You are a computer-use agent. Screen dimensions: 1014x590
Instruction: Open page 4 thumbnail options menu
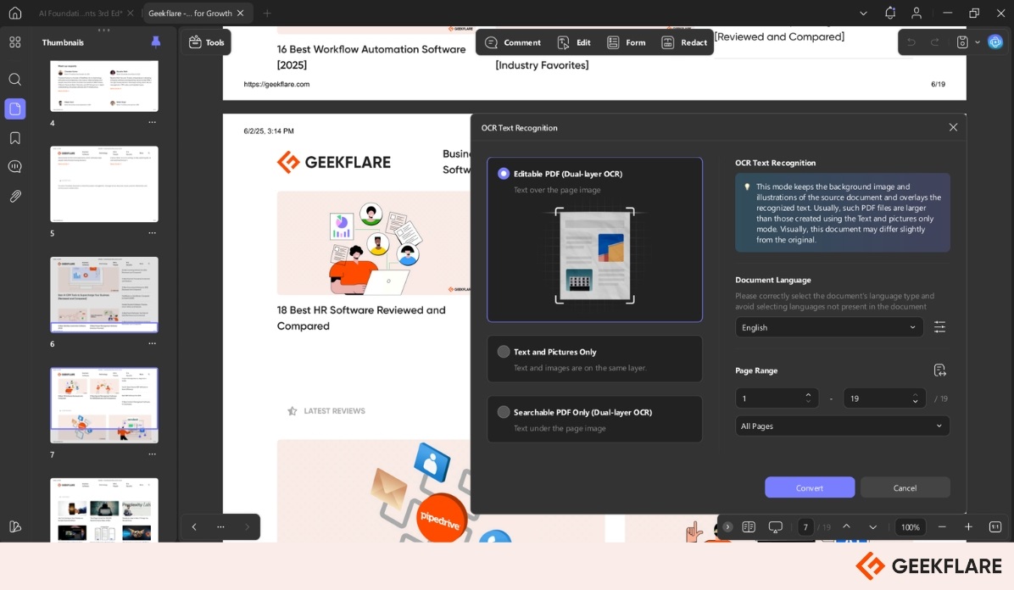point(152,122)
